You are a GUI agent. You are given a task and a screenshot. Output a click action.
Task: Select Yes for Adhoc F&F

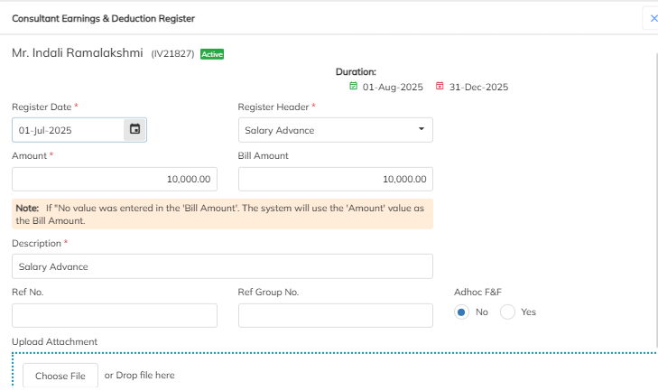coord(507,312)
